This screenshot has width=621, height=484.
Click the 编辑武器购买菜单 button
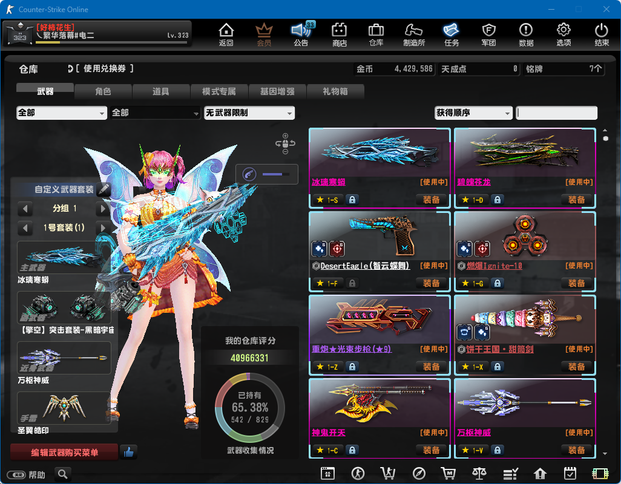click(64, 453)
